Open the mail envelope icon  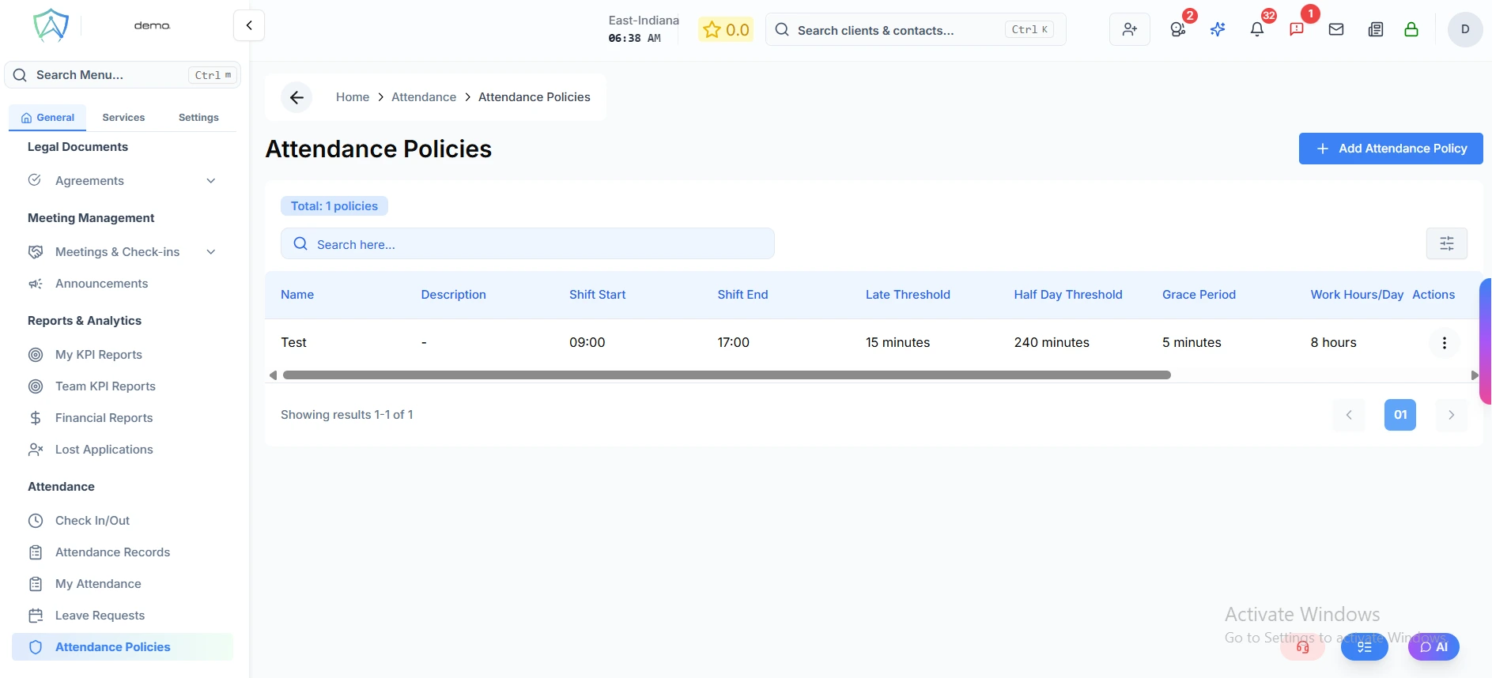click(x=1336, y=30)
